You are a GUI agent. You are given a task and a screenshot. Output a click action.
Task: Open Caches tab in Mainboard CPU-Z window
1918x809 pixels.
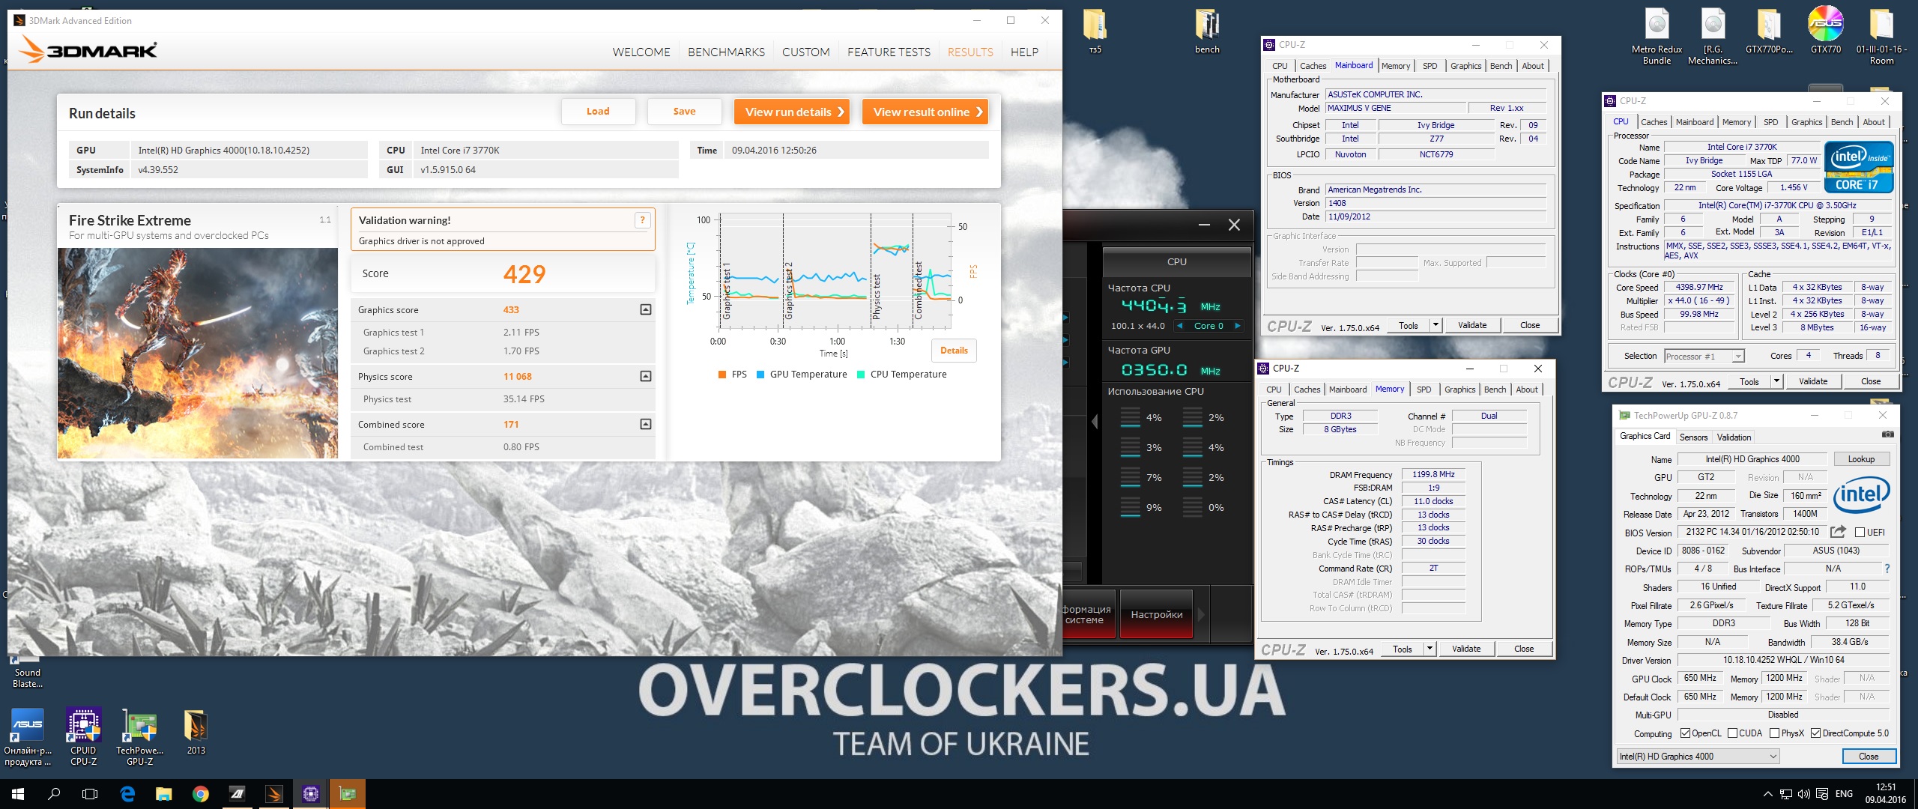(1313, 66)
